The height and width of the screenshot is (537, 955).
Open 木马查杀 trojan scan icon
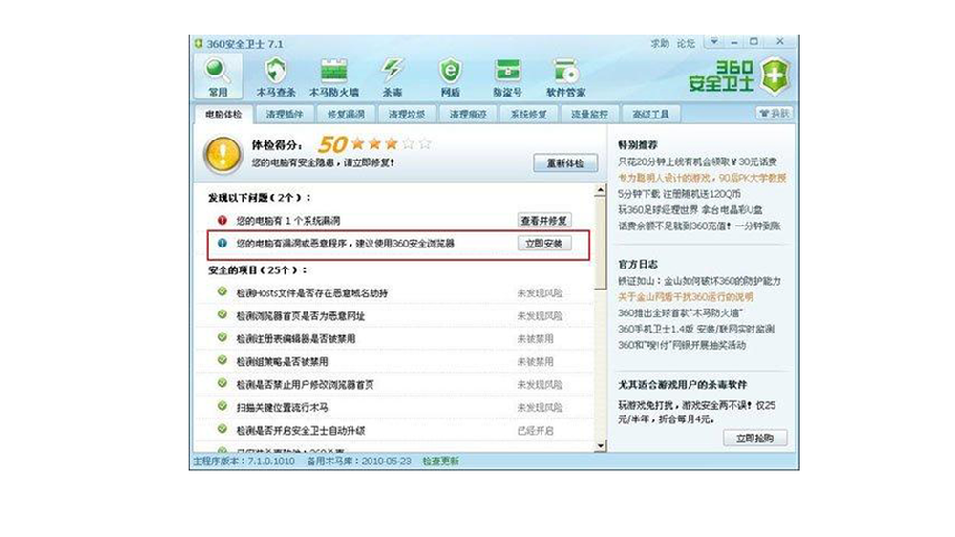tap(276, 76)
